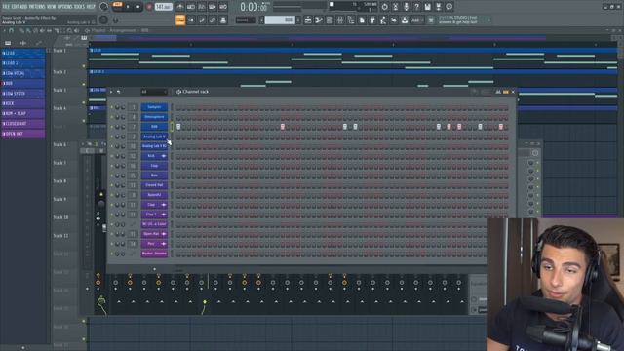This screenshot has height=351, width=624.
Task: Mute playlist Track 1 green light
Action: [x=84, y=66]
